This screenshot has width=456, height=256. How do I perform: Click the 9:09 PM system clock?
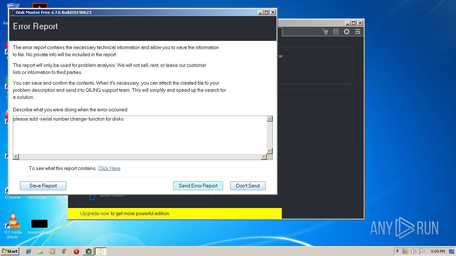[437, 251]
